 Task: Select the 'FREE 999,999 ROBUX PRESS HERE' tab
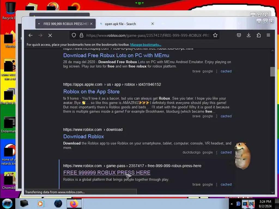click(65, 24)
